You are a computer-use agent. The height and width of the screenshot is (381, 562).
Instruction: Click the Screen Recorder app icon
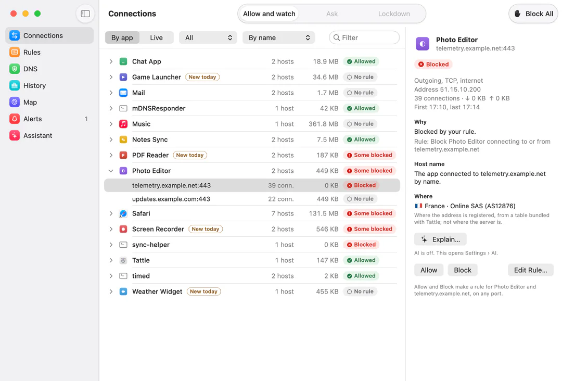[123, 229]
